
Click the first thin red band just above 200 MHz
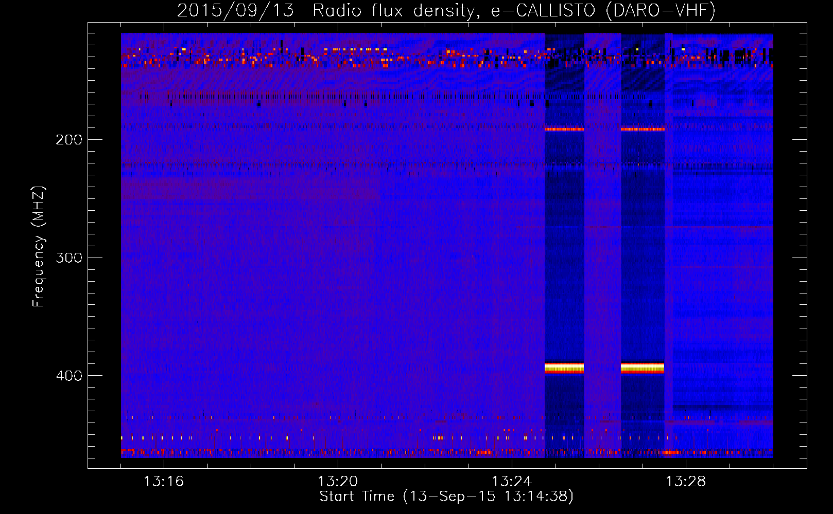pos(564,130)
